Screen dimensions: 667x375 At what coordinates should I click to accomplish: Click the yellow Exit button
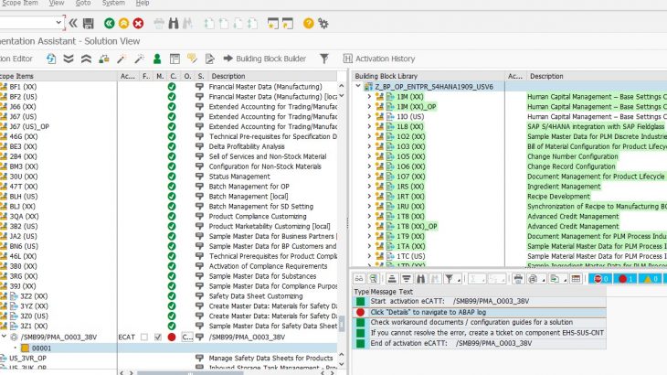(x=123, y=24)
